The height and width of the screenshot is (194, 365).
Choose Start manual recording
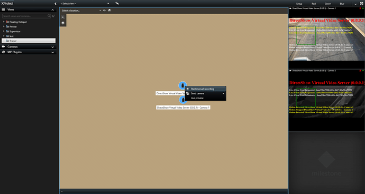[x=206, y=89]
